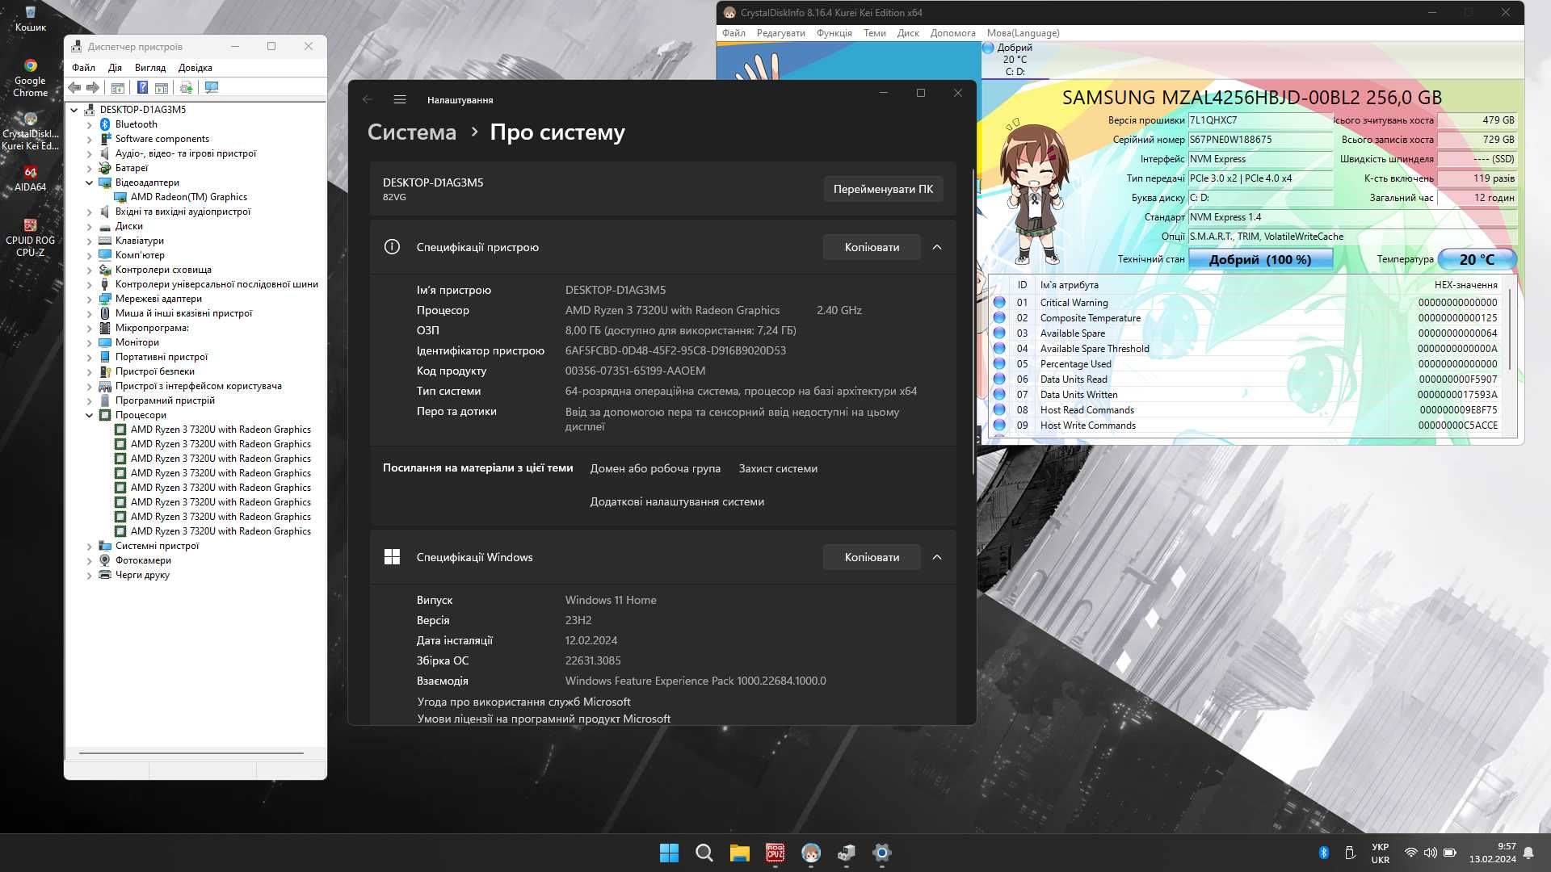Open AIDA64 desktop shortcut
The image size is (1551, 872).
click(x=30, y=178)
